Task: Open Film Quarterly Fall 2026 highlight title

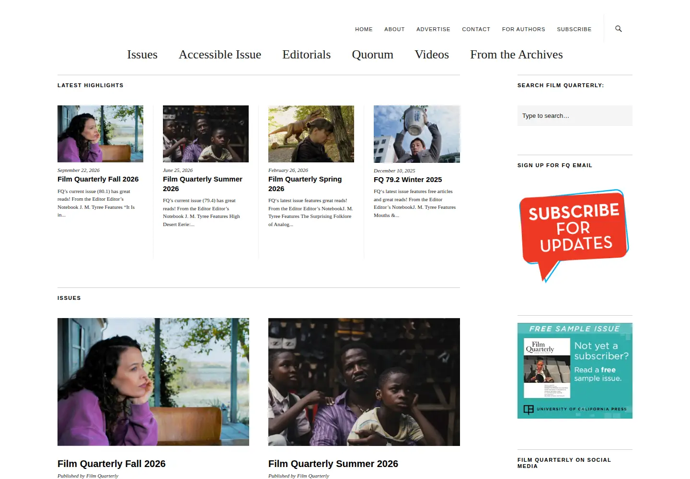Action: click(98, 179)
